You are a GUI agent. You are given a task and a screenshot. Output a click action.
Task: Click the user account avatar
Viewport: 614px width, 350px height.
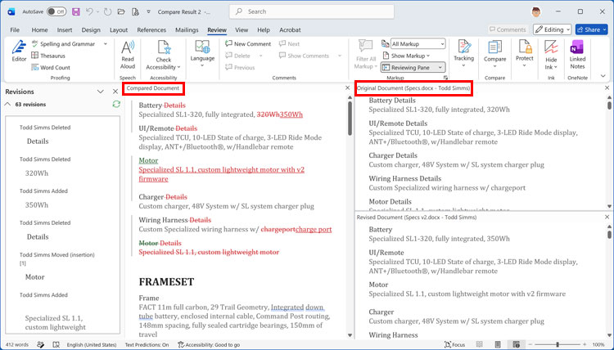[x=536, y=11]
